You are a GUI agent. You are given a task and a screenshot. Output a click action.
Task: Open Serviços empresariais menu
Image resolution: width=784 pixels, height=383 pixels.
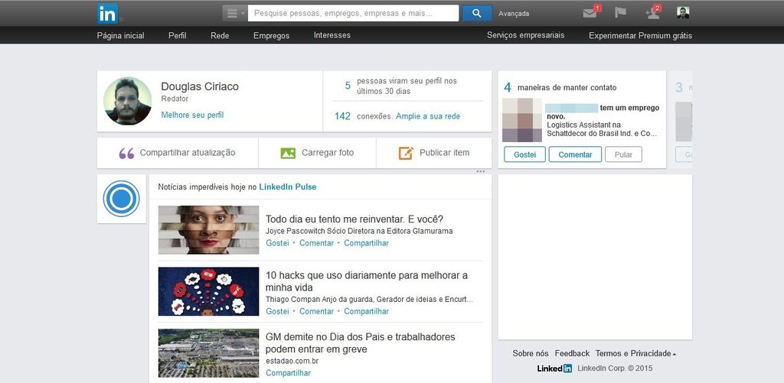[525, 35]
